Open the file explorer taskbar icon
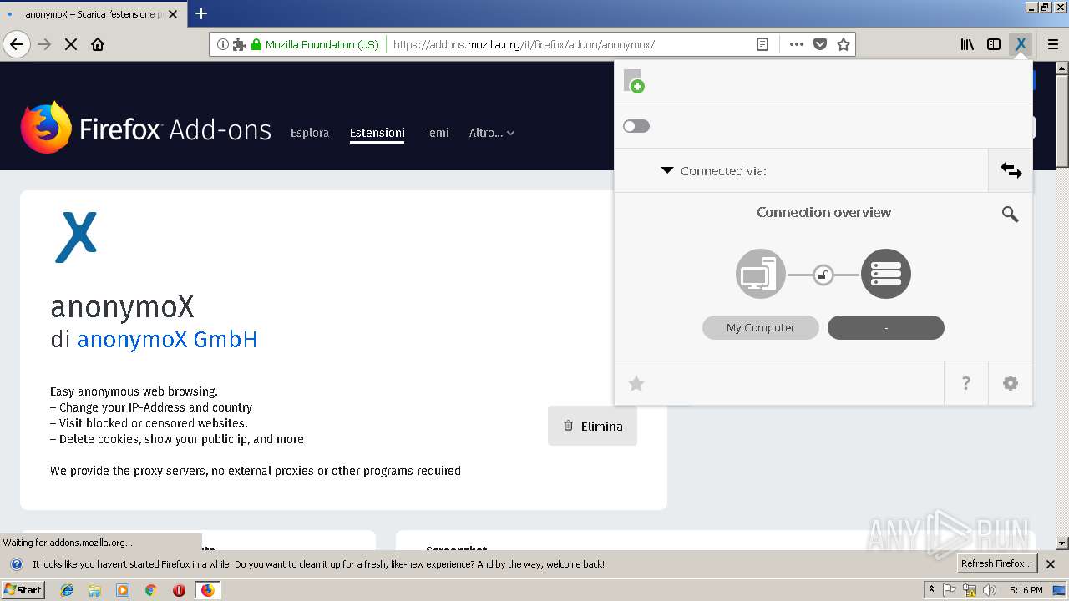The width and height of the screenshot is (1069, 601). 94,590
